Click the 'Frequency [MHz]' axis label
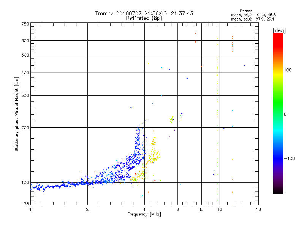 pos(144,214)
